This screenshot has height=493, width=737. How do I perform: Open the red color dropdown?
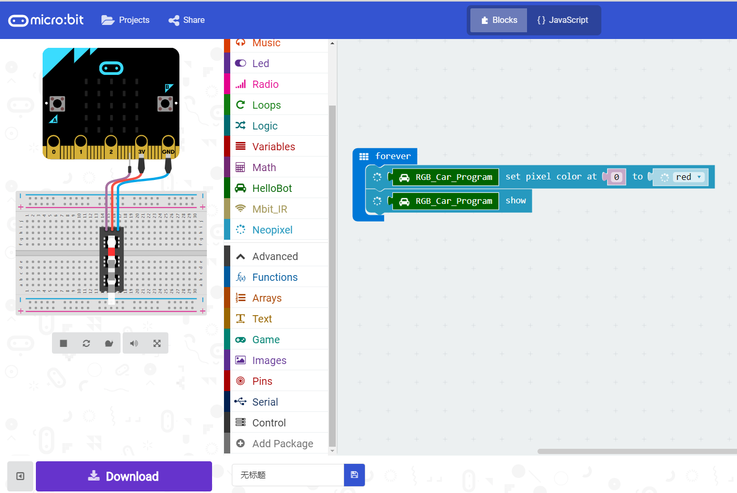(689, 177)
